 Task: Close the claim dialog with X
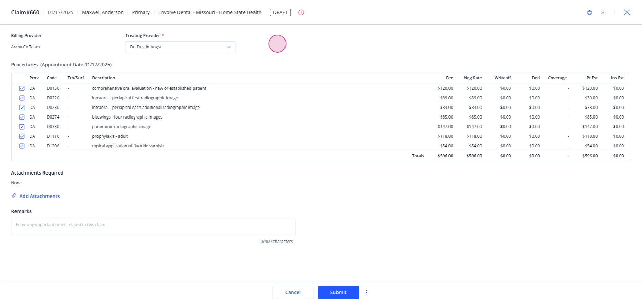click(x=627, y=12)
